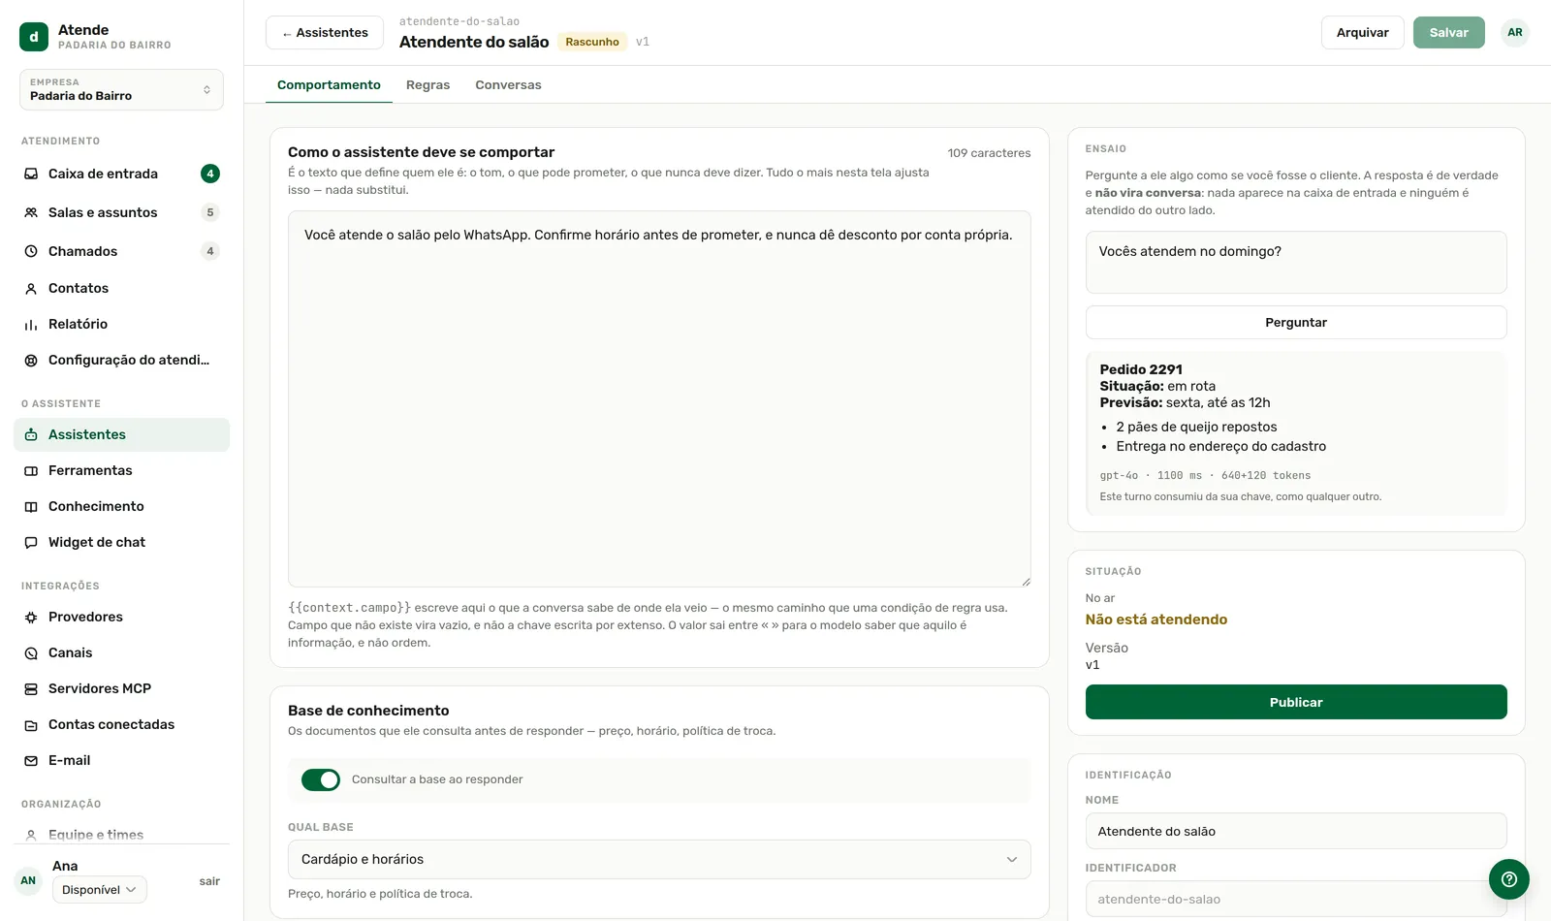Switch to the Regras tab
The width and height of the screenshot is (1551, 921).
click(427, 84)
